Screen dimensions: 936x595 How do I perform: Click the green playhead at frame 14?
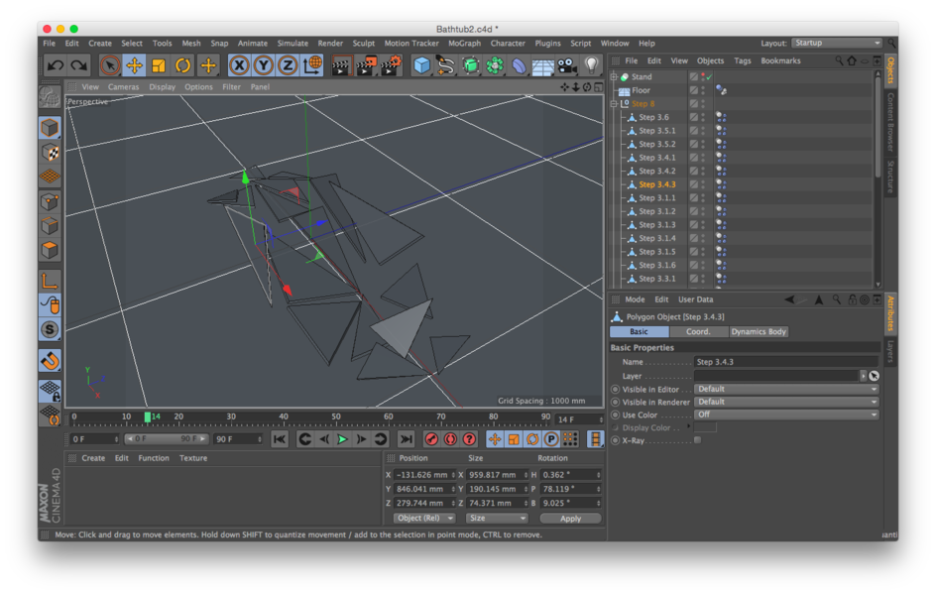click(147, 417)
